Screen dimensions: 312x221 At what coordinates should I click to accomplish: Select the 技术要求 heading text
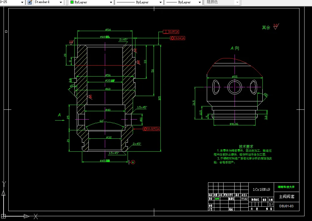point(246,147)
